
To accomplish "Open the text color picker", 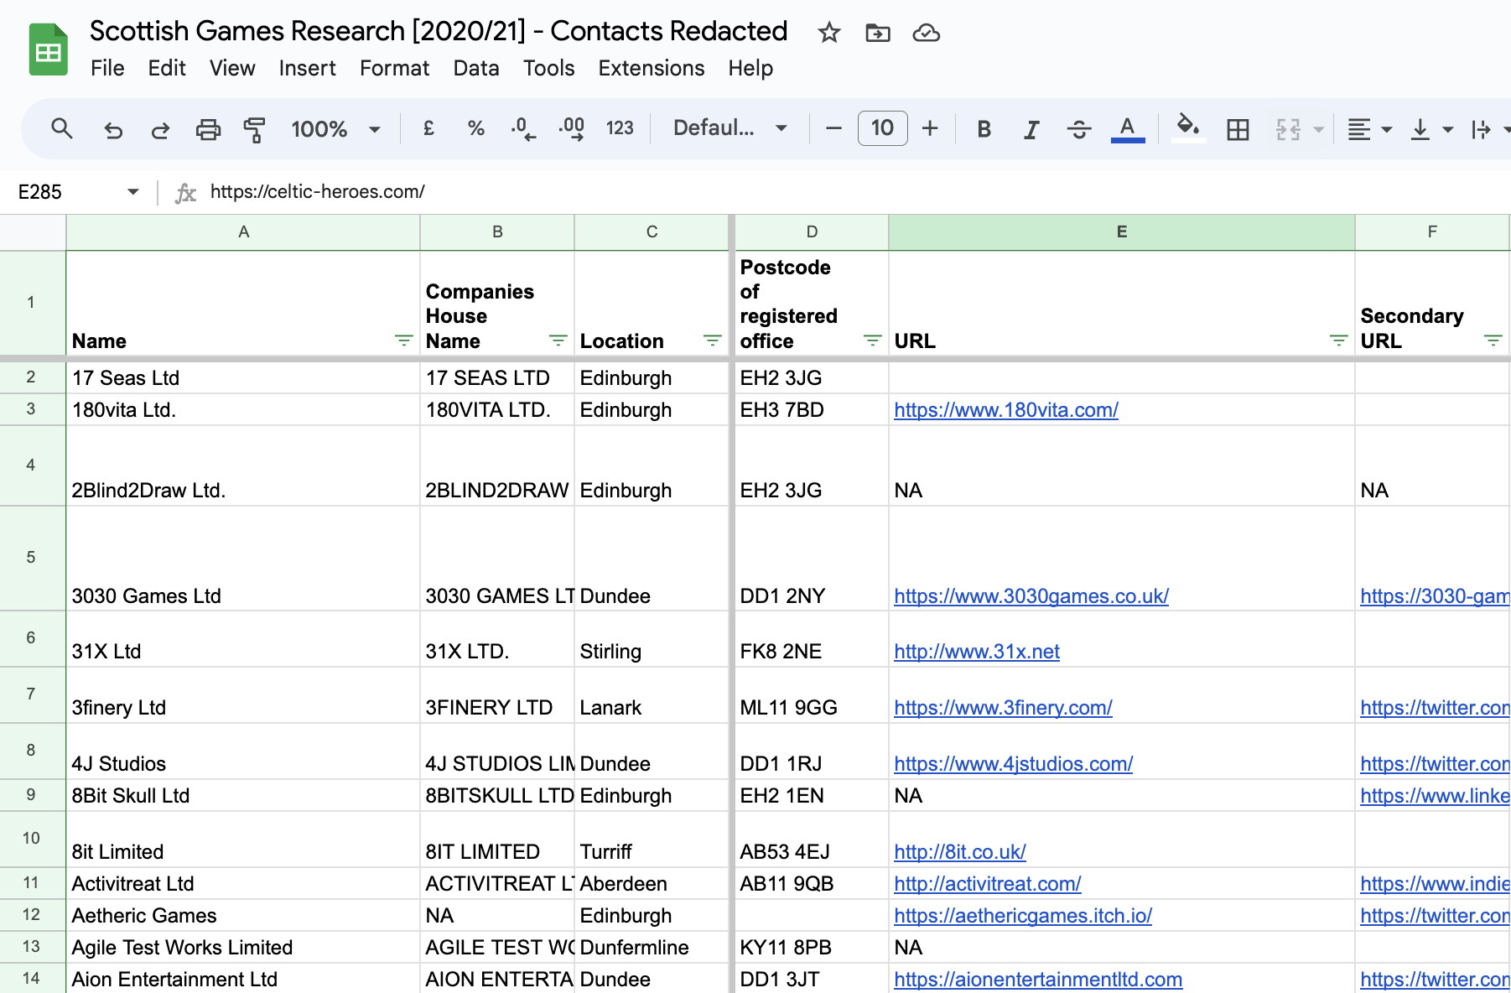I will click(1128, 129).
